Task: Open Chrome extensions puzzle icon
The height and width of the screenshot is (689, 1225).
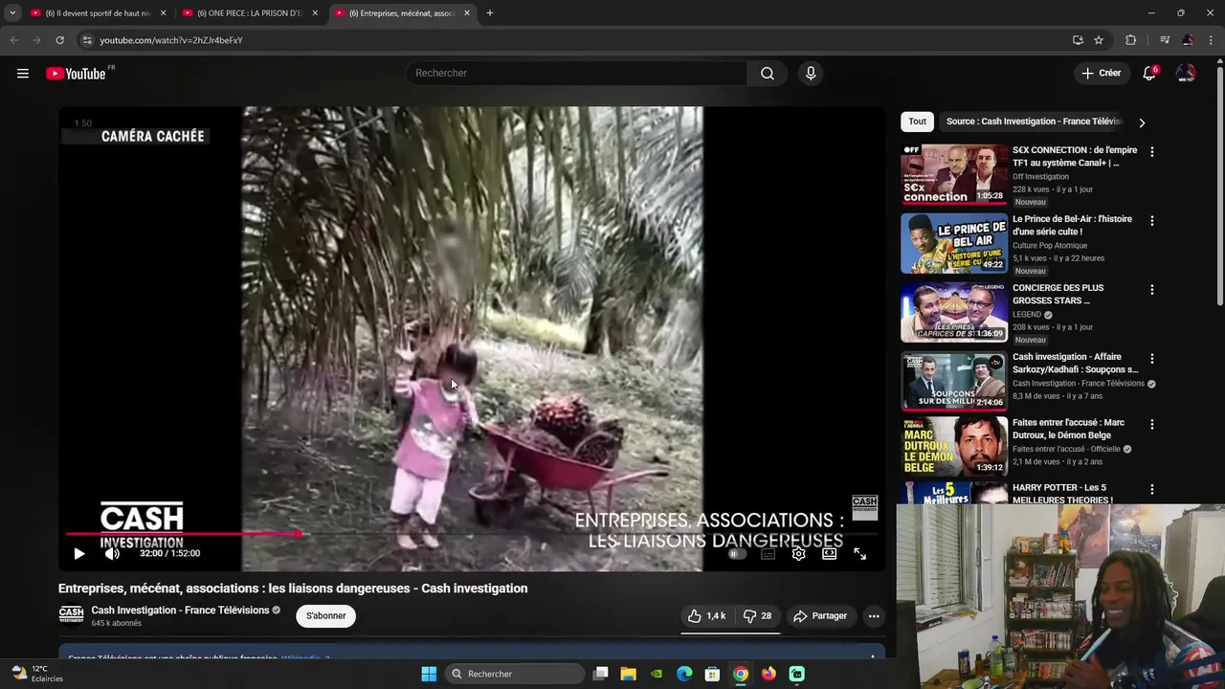Action: (x=1130, y=40)
